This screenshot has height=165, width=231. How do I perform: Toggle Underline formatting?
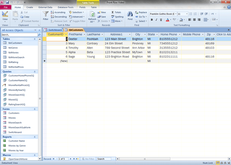[x=161, y=20]
